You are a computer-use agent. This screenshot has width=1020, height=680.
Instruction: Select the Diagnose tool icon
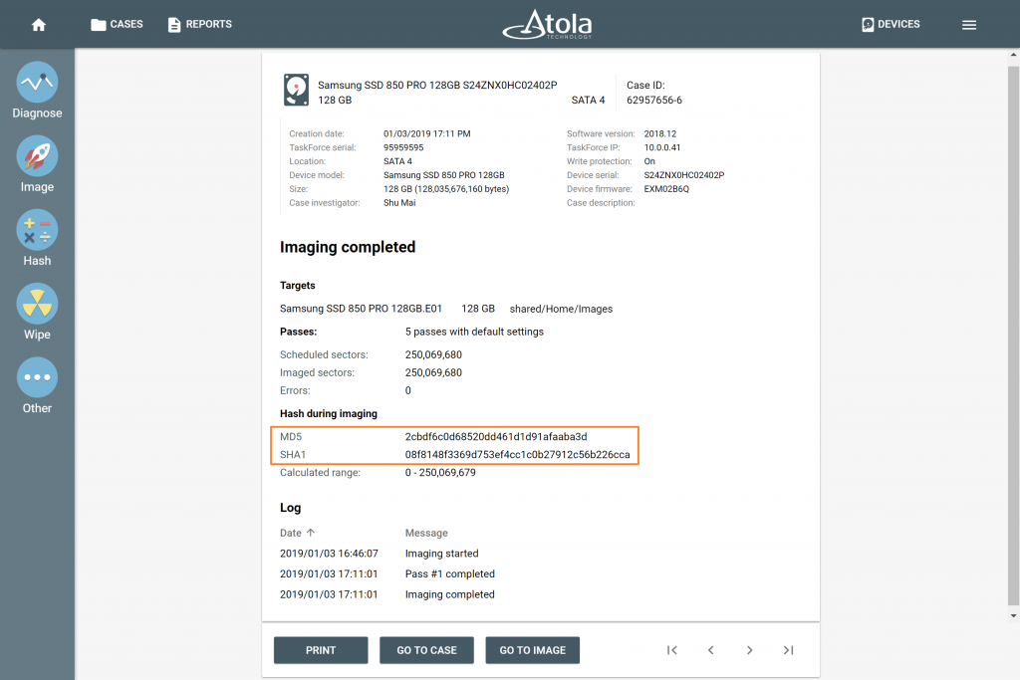pos(37,83)
